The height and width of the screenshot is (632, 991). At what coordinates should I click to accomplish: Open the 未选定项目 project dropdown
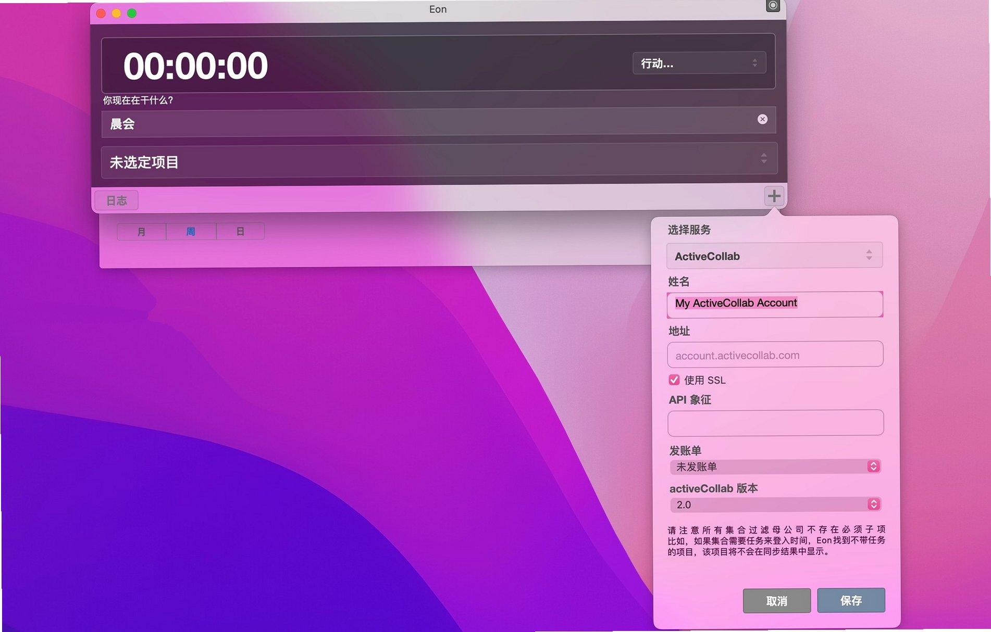click(439, 161)
